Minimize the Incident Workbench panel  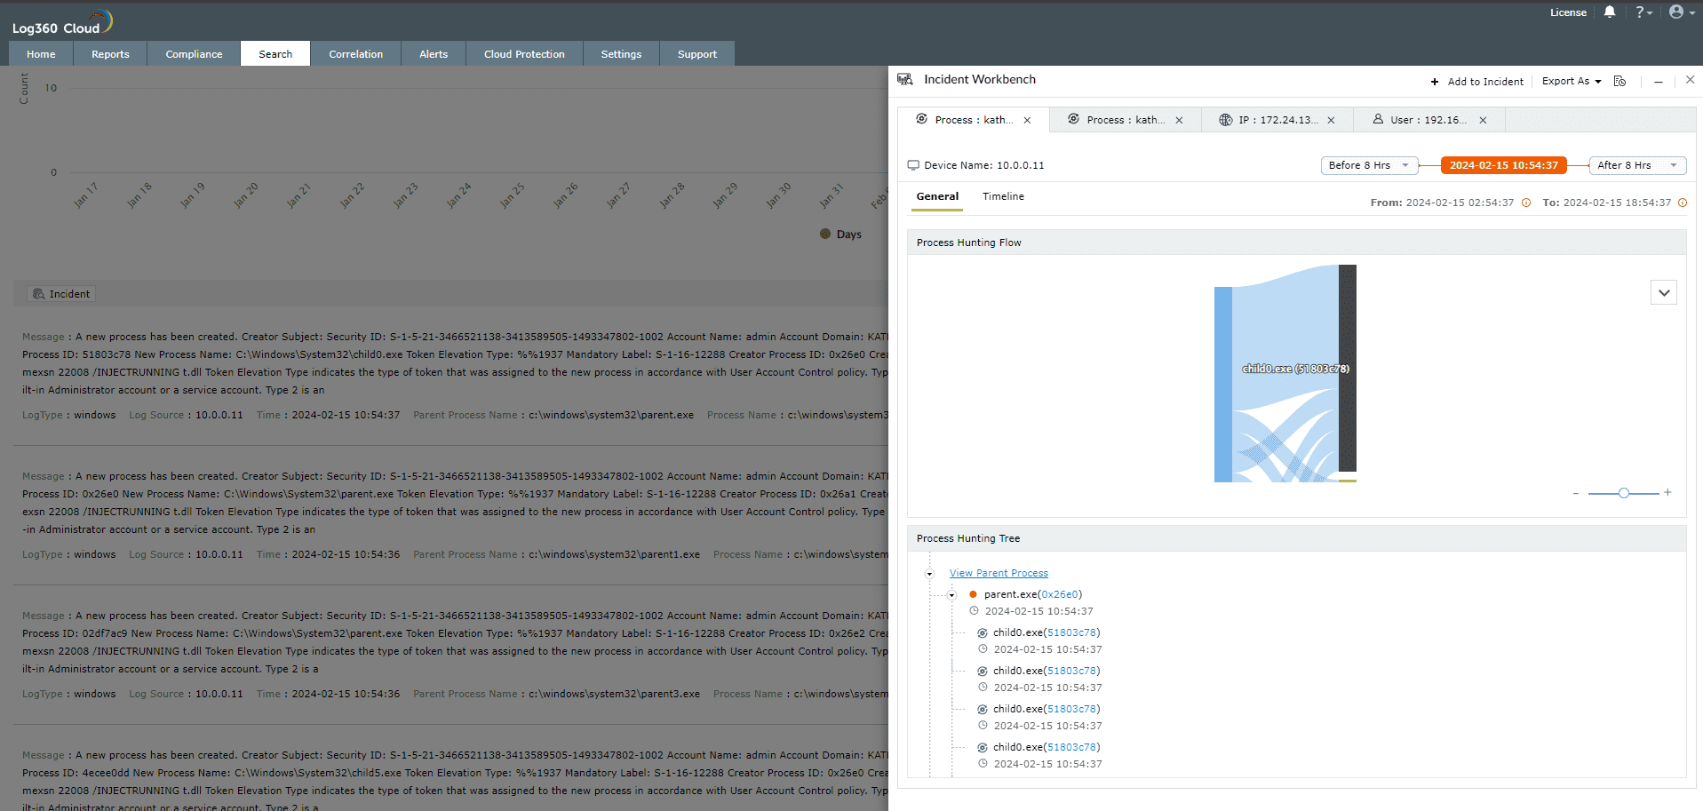coord(1658,81)
